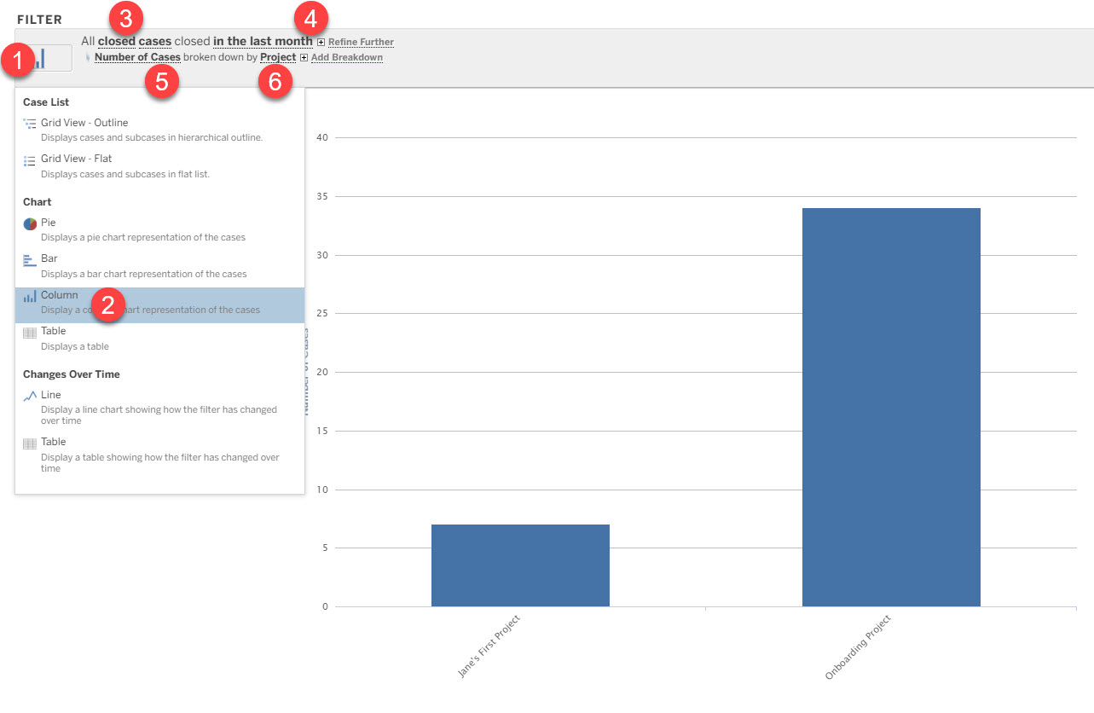This screenshot has width=1094, height=713.
Task: Click the plus icon beside Add Breakdown
Action: click(x=304, y=58)
